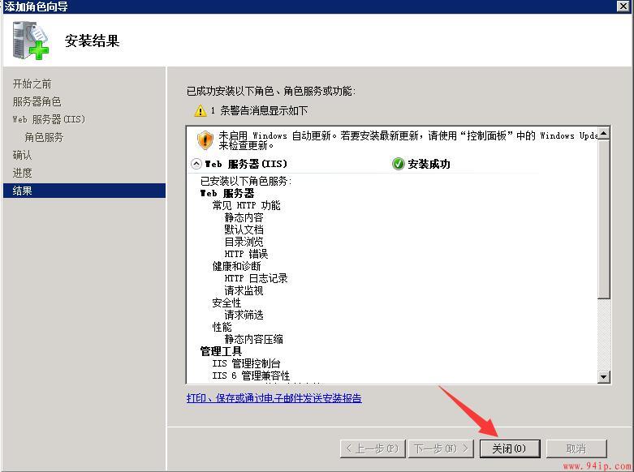Click the bold Web 服务器 heading in list
This screenshot has width=634, height=472.
click(x=226, y=193)
